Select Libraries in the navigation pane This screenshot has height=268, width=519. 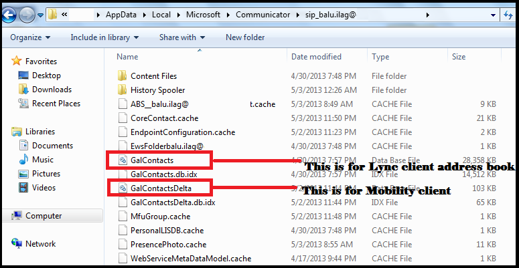pyautogui.click(x=40, y=132)
